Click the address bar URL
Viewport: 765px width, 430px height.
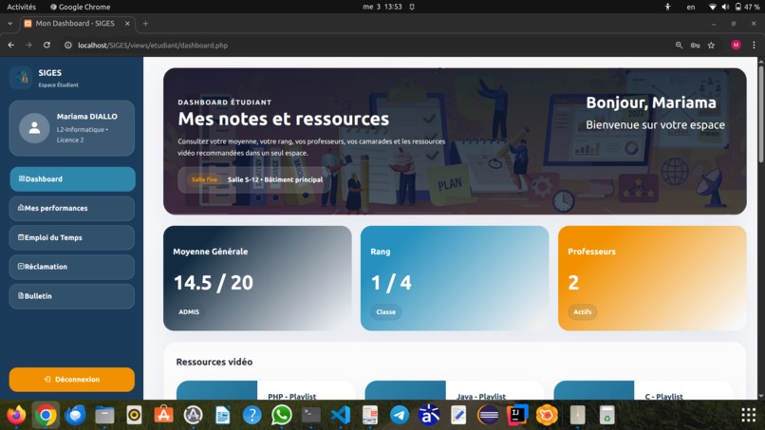(x=153, y=46)
